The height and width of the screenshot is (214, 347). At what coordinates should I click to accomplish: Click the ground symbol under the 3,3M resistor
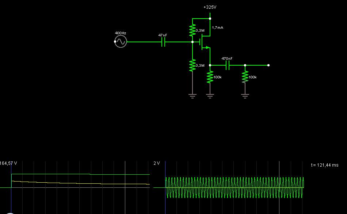point(192,96)
